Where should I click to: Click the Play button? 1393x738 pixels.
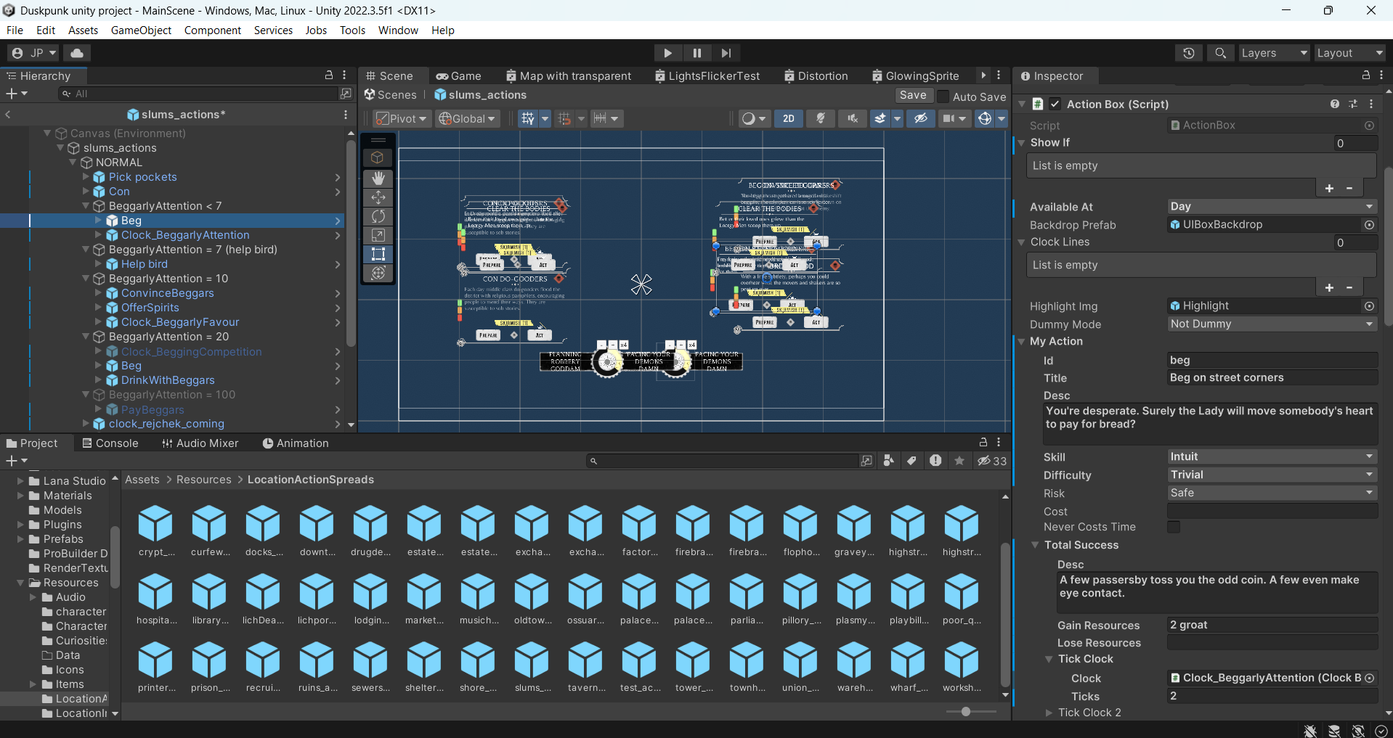[667, 53]
